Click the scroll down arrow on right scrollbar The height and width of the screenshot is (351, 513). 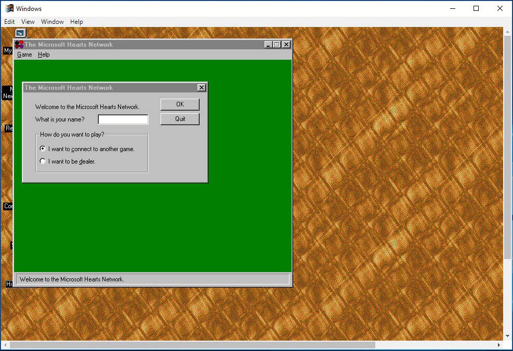click(507, 336)
